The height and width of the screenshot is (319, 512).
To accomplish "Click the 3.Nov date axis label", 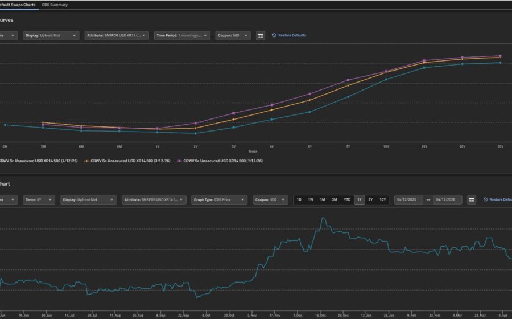I will [x=252, y=316].
